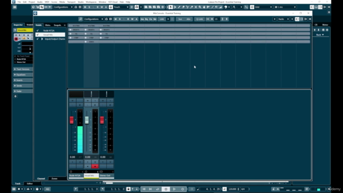Toggle Rode NT2A channel visibility checkmark

pyautogui.click(x=38, y=31)
